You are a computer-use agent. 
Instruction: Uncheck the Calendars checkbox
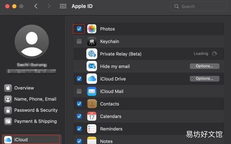coord(79,116)
